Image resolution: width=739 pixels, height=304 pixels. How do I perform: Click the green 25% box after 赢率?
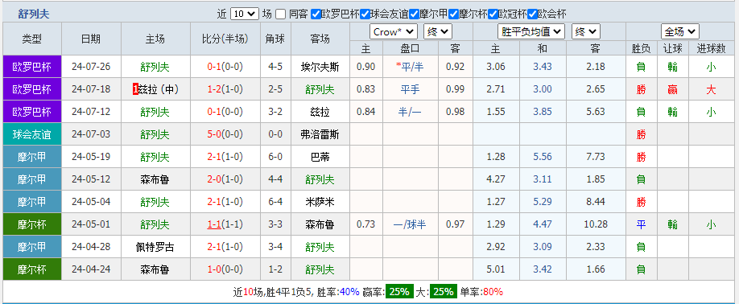[x=398, y=291]
